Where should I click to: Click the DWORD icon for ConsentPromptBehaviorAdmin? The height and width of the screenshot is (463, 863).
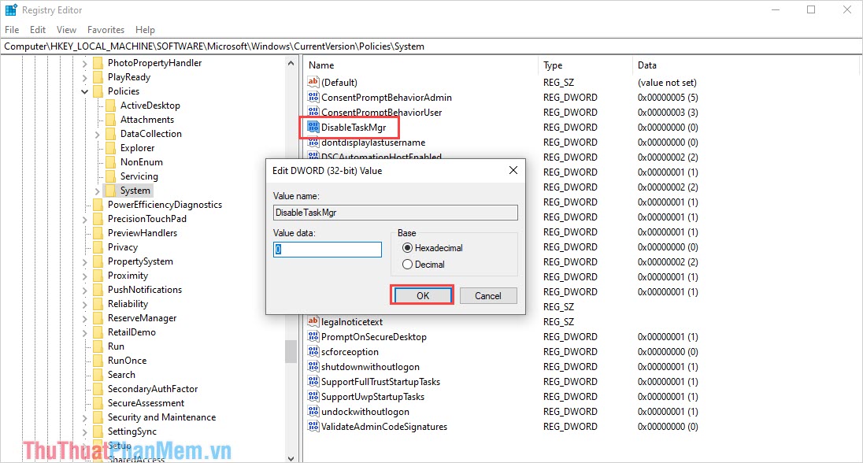(313, 97)
